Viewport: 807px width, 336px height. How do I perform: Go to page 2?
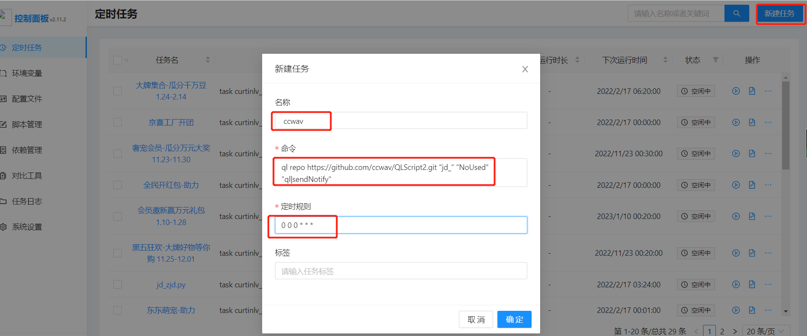pos(722,331)
